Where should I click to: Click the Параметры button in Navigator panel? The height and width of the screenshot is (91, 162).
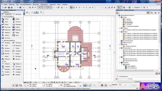[138, 81]
